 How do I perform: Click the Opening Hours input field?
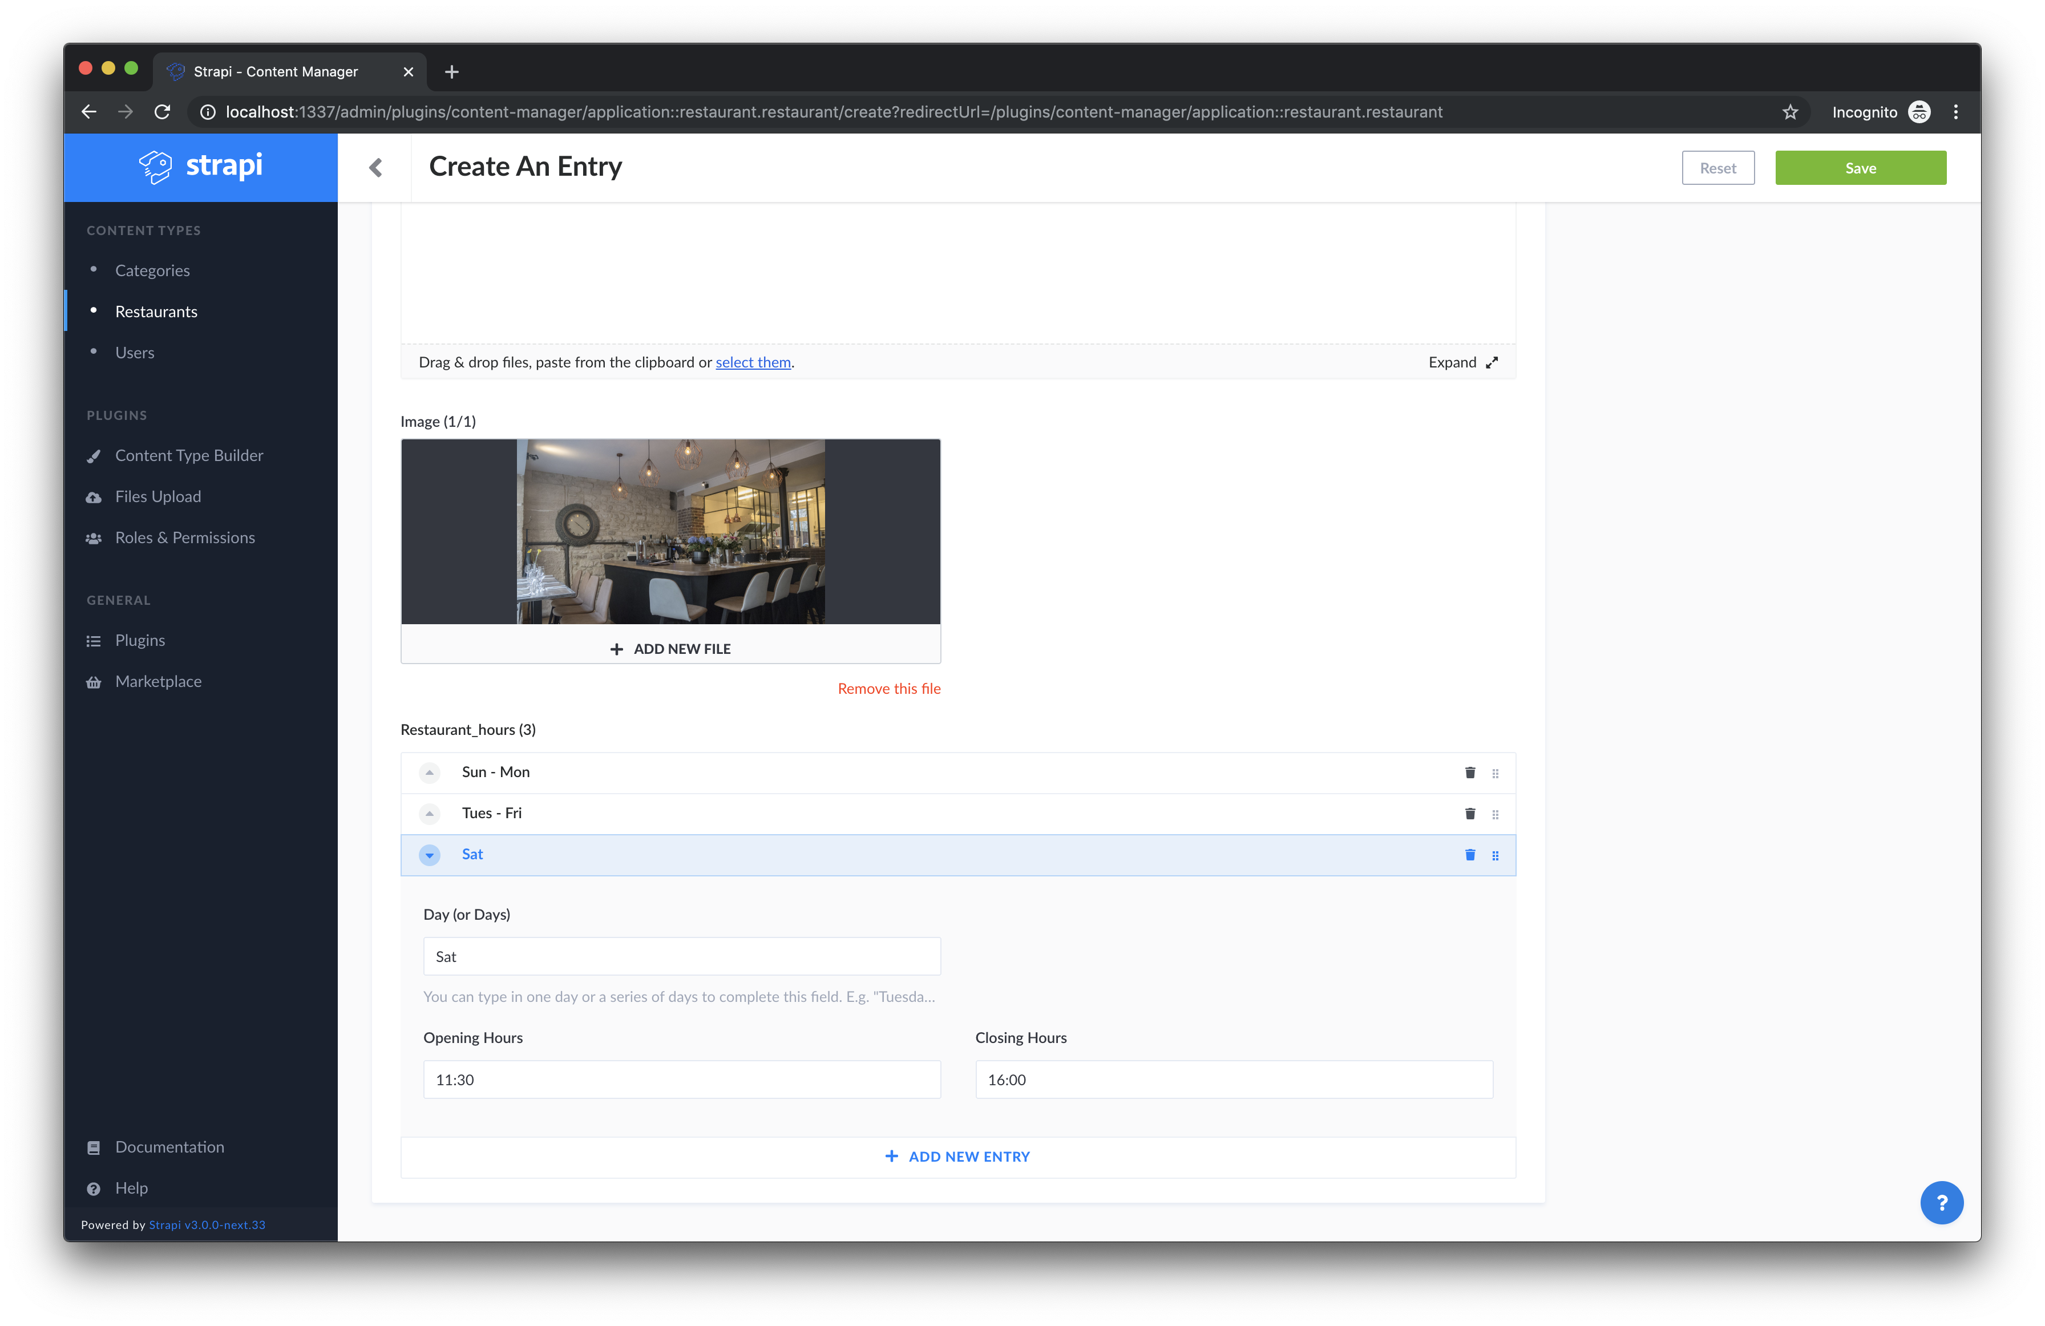point(681,1080)
